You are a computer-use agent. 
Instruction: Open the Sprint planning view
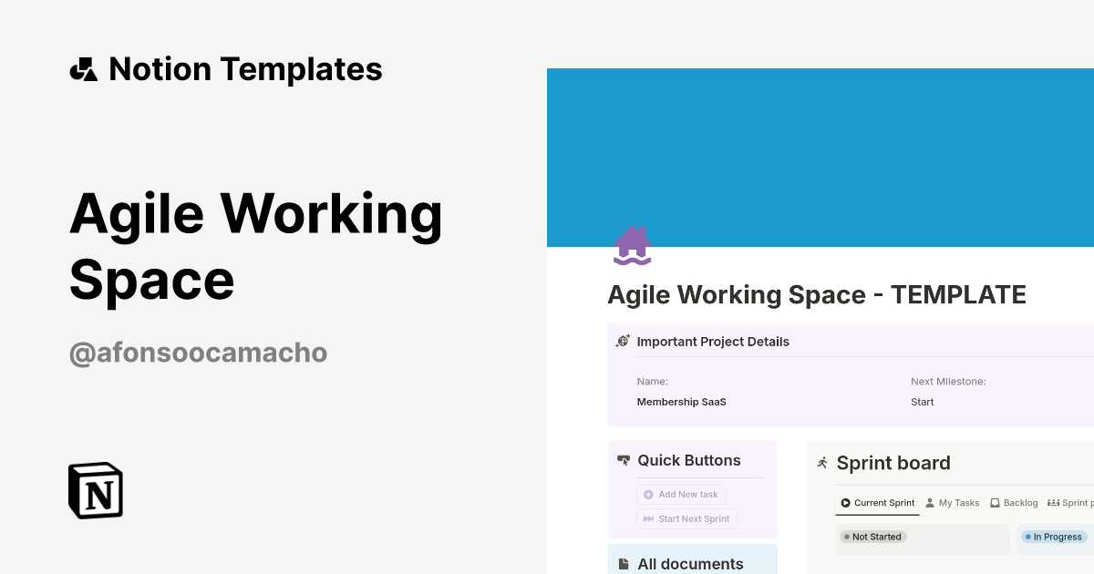click(1076, 502)
